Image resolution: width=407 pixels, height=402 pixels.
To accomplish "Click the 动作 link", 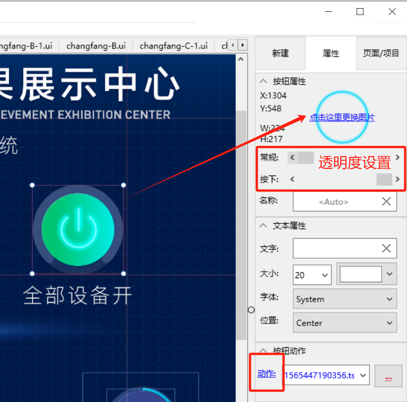I will 266,373.
